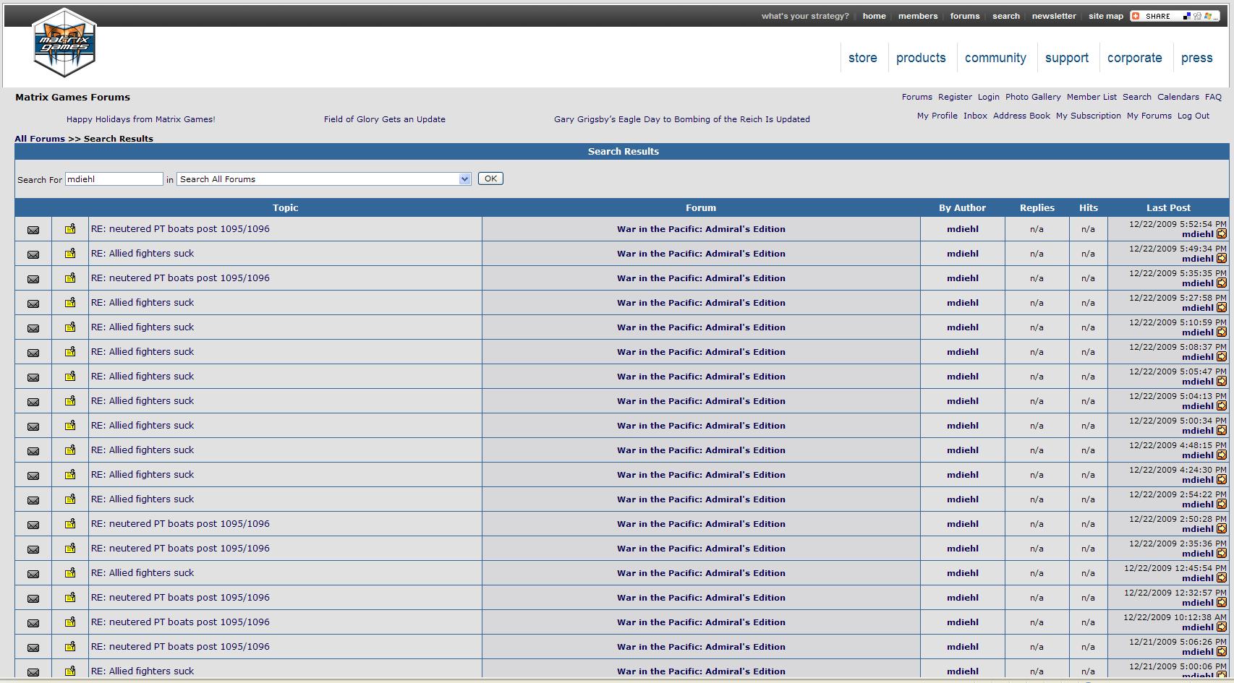1234x683 pixels.
Task: Open the Photo Gallery link
Action: [x=1033, y=97]
